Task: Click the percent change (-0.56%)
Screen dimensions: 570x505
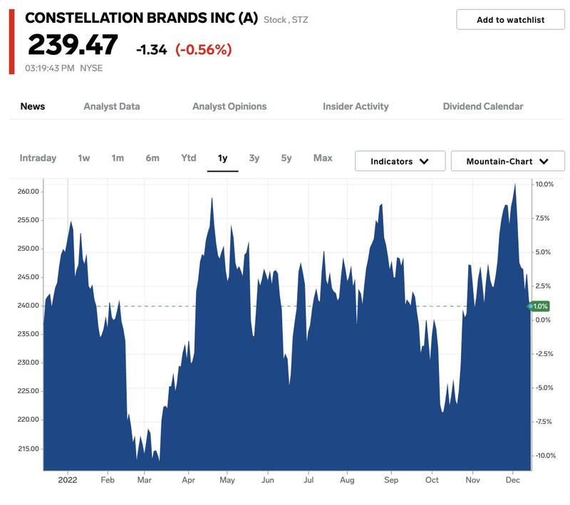Action: point(204,49)
